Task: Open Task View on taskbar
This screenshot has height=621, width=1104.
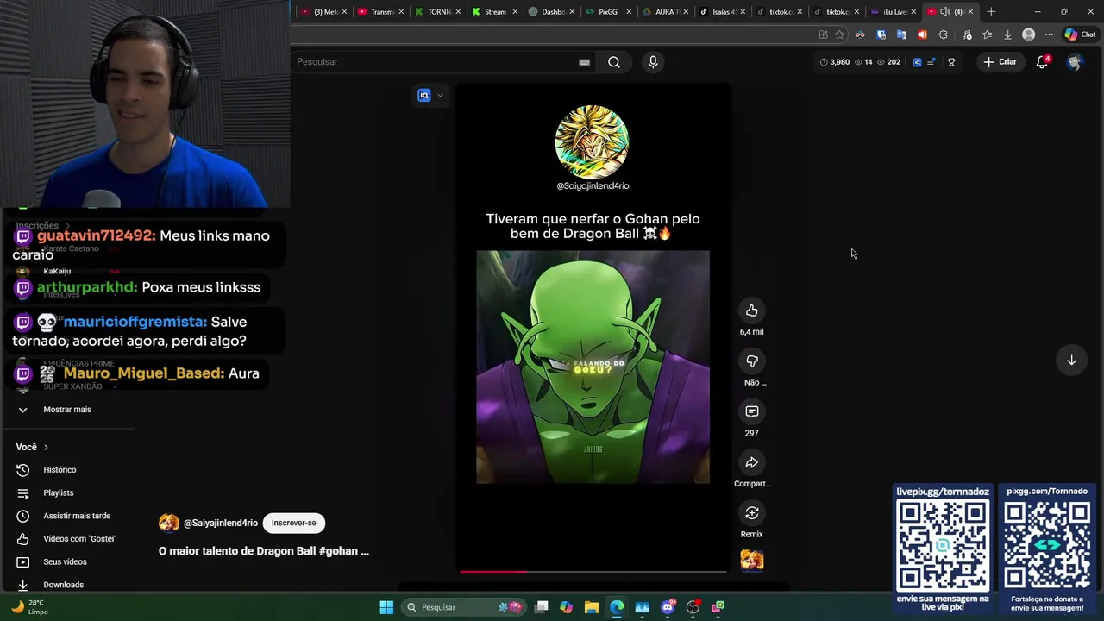Action: point(541,607)
